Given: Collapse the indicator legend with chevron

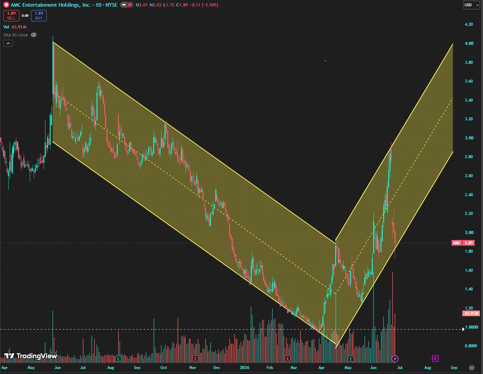Looking at the screenshot, I should pyautogui.click(x=8, y=43).
